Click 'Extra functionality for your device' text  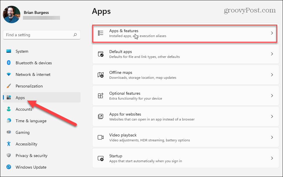point(135,98)
